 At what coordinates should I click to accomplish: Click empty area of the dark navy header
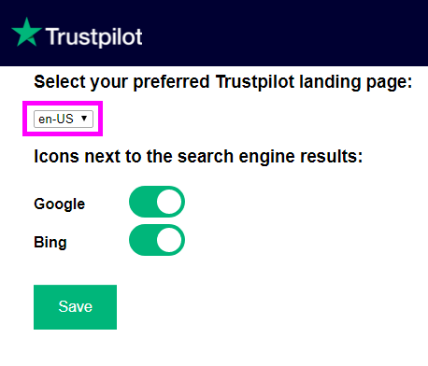pyautogui.click(x=280, y=33)
